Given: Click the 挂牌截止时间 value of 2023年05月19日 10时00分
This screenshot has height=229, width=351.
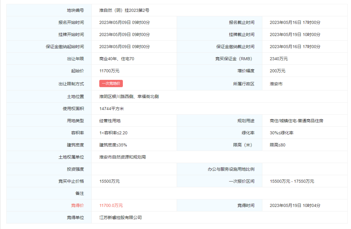Looking at the screenshot, I should coord(295,34).
